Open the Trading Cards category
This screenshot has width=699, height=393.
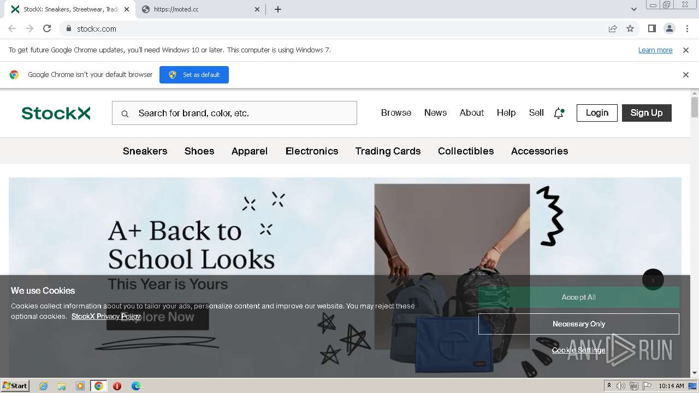pos(388,151)
